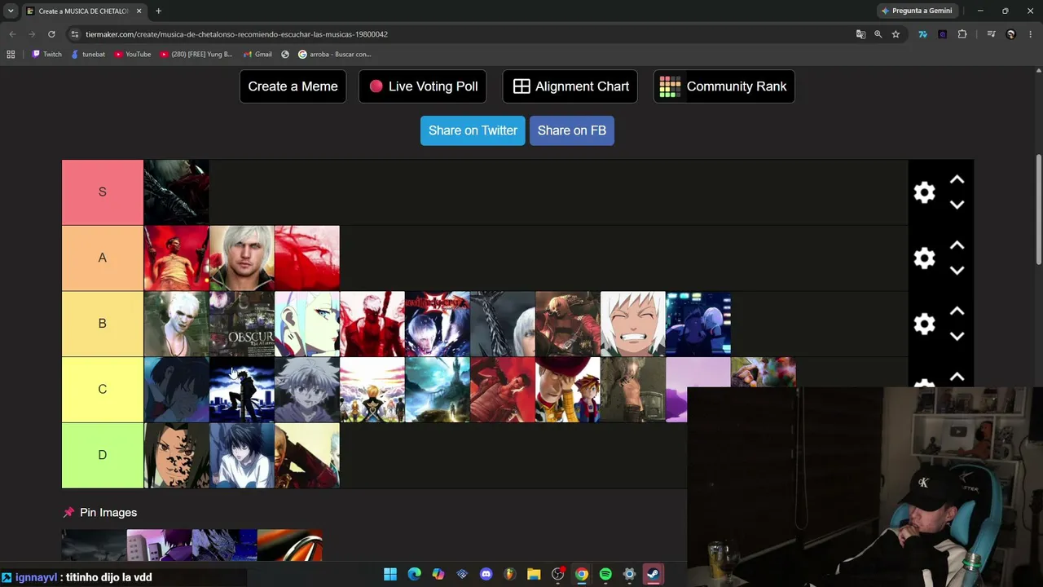Screen dimensions: 1043x587
Task: Click the Create a Meme button
Action: tap(293, 86)
